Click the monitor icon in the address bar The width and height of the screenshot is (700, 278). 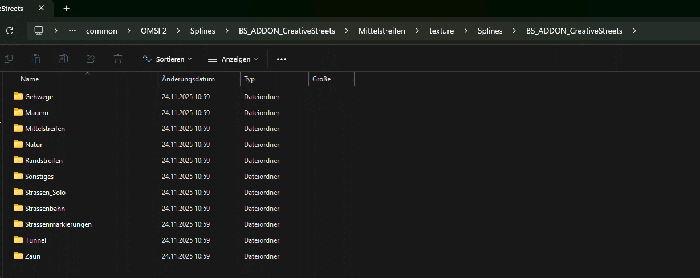(x=39, y=31)
